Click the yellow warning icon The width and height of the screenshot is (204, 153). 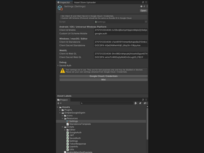point(62,71)
